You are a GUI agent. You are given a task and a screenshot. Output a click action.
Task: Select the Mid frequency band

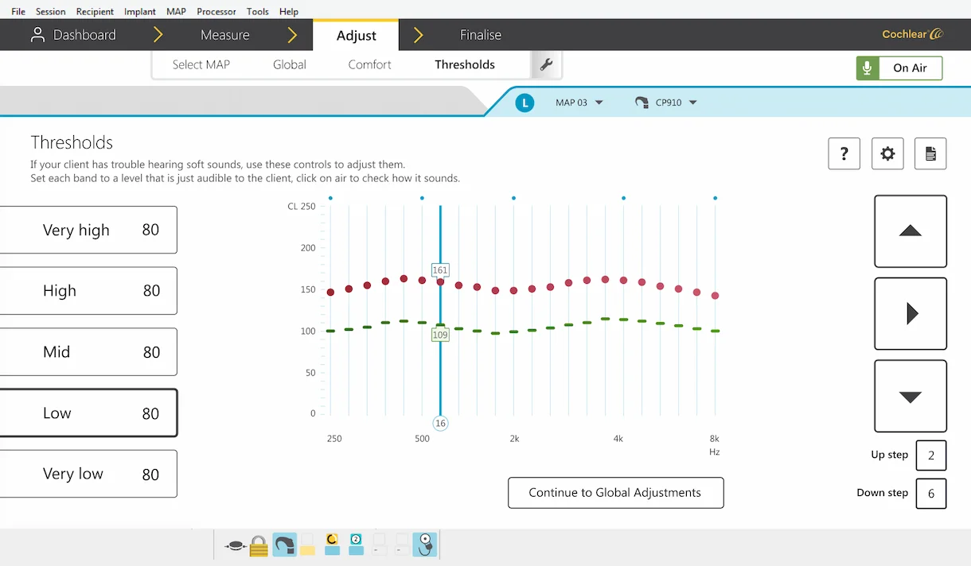point(88,352)
